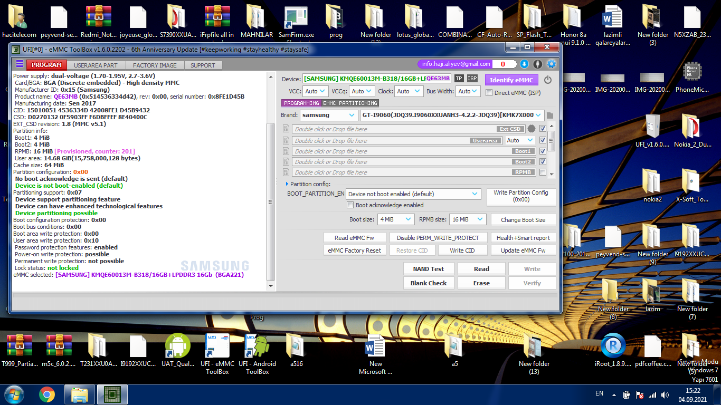This screenshot has height=405, width=721.
Task: Open the SUPPORT tab
Action: (x=203, y=65)
